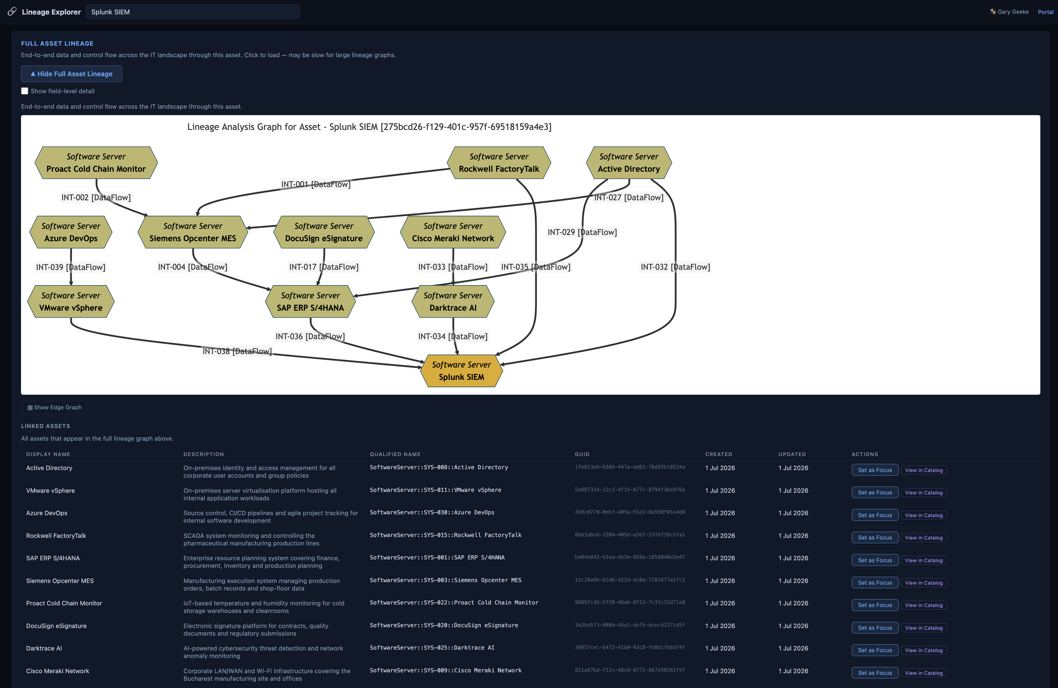Screen dimensions: 1058x688
Task: View Darktrace AI in Catalog
Action: (x=923, y=650)
